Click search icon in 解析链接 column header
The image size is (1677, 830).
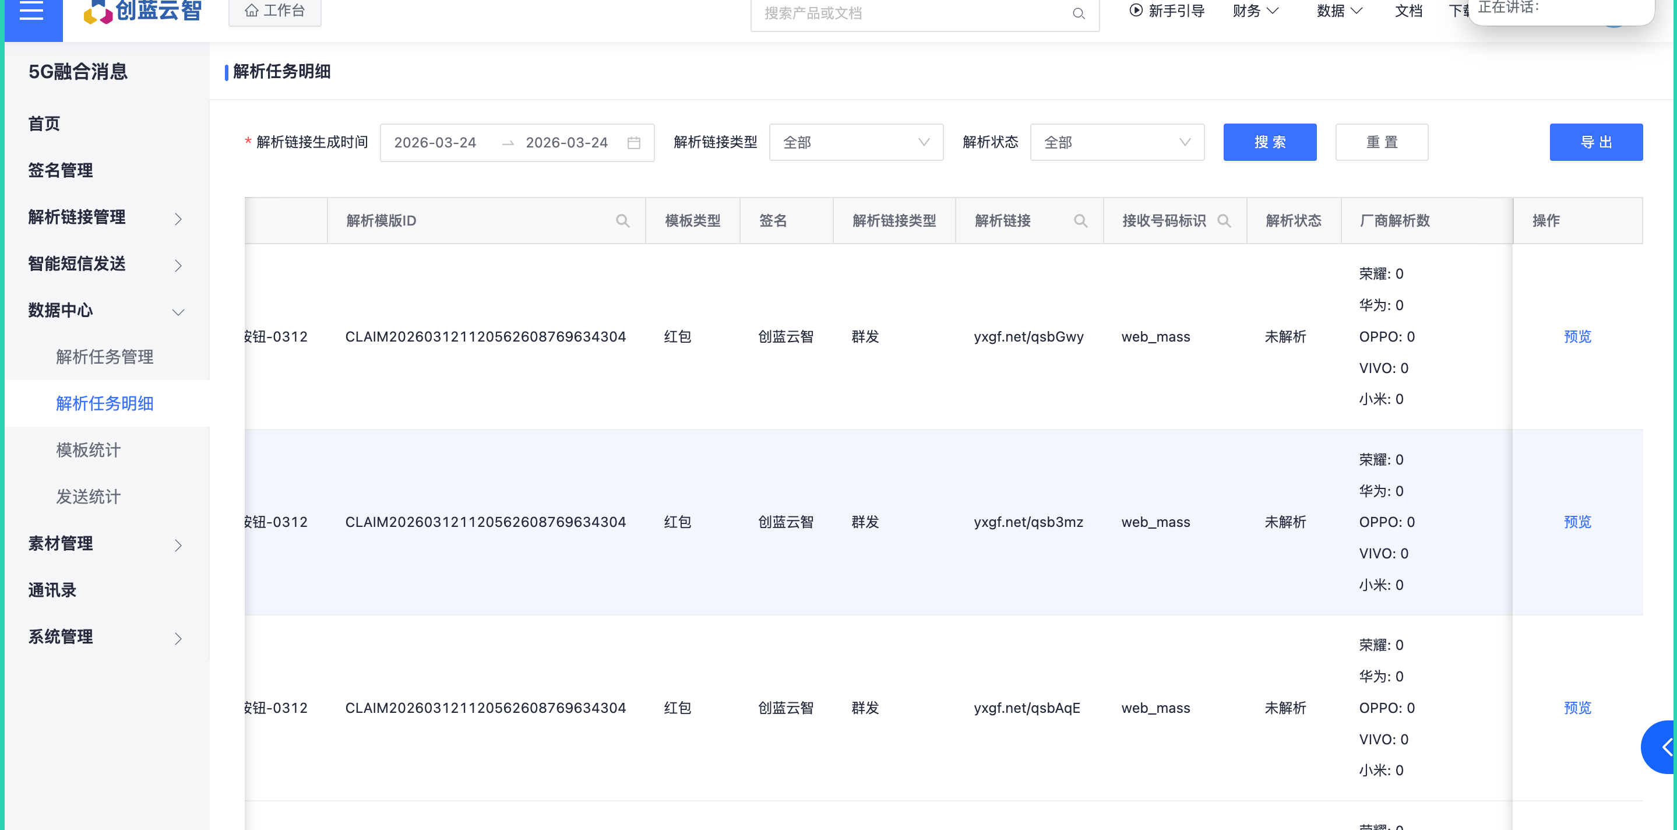point(1080,221)
